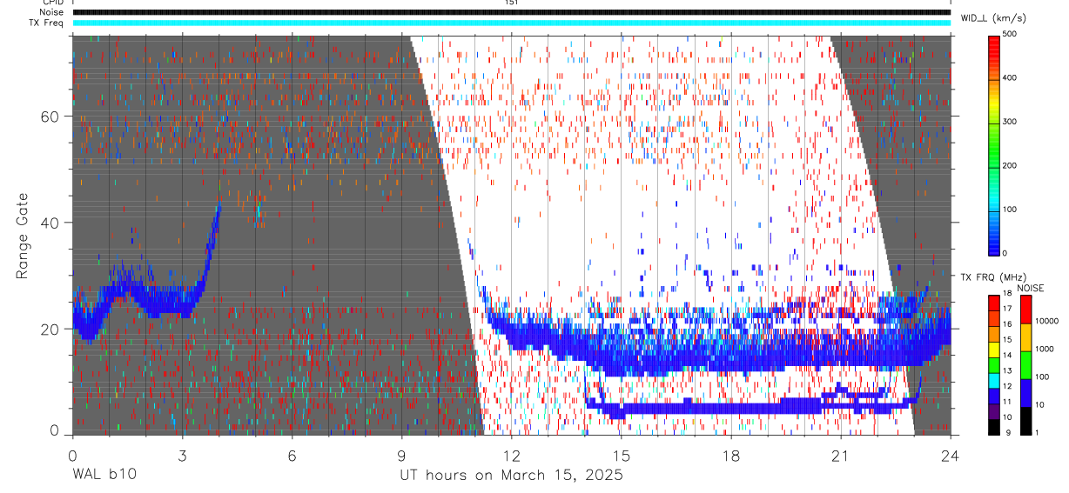Click the 'TX FRQ (MHz)' legend title

point(992,277)
